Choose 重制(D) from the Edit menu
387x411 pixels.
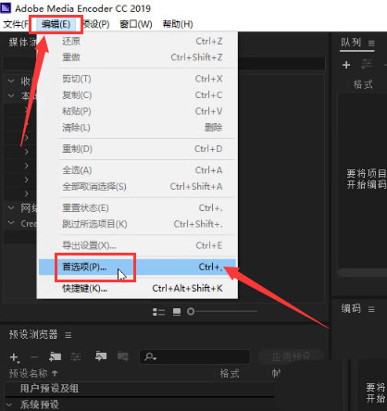tap(137, 149)
